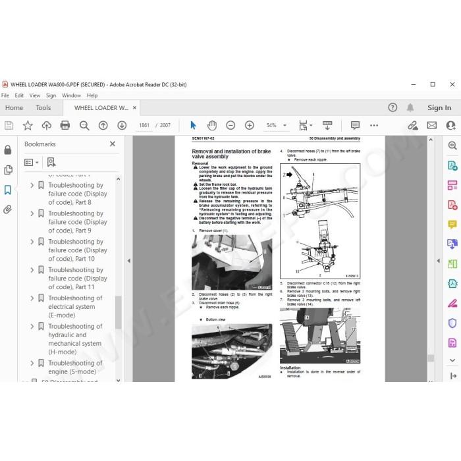461x461 pixels.
Task: Click the page number field 1861
Action: (144, 126)
